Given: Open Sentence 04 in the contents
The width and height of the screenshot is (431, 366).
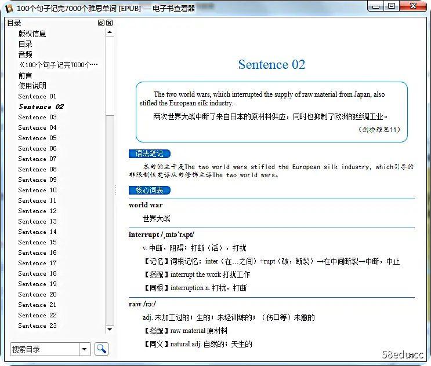Looking at the screenshot, I should coord(37,127).
